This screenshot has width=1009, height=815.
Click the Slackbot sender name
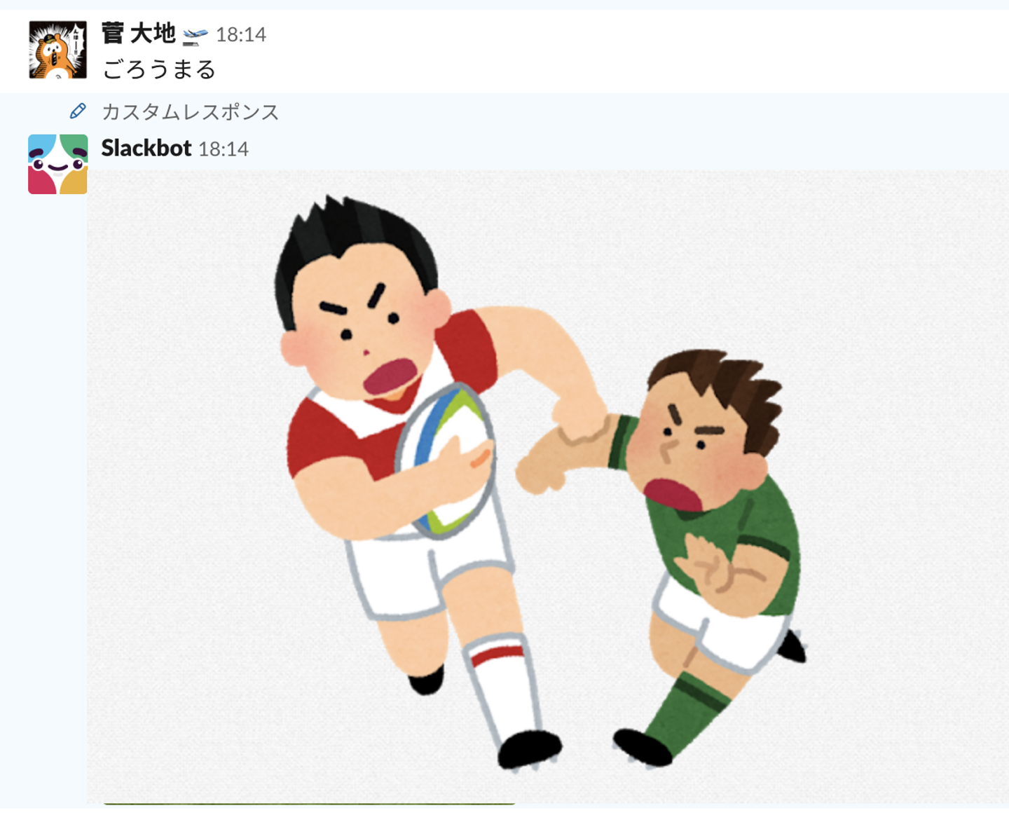pos(146,148)
